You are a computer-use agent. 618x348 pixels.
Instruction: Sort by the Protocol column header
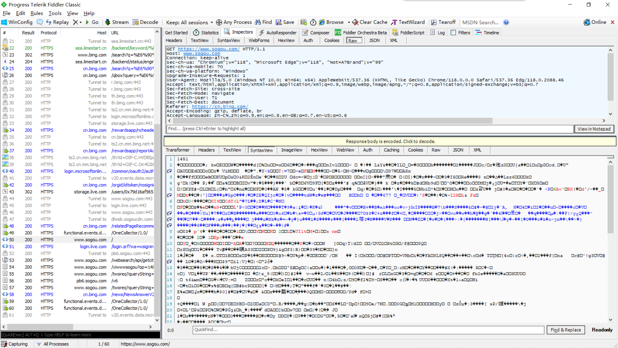click(49, 33)
